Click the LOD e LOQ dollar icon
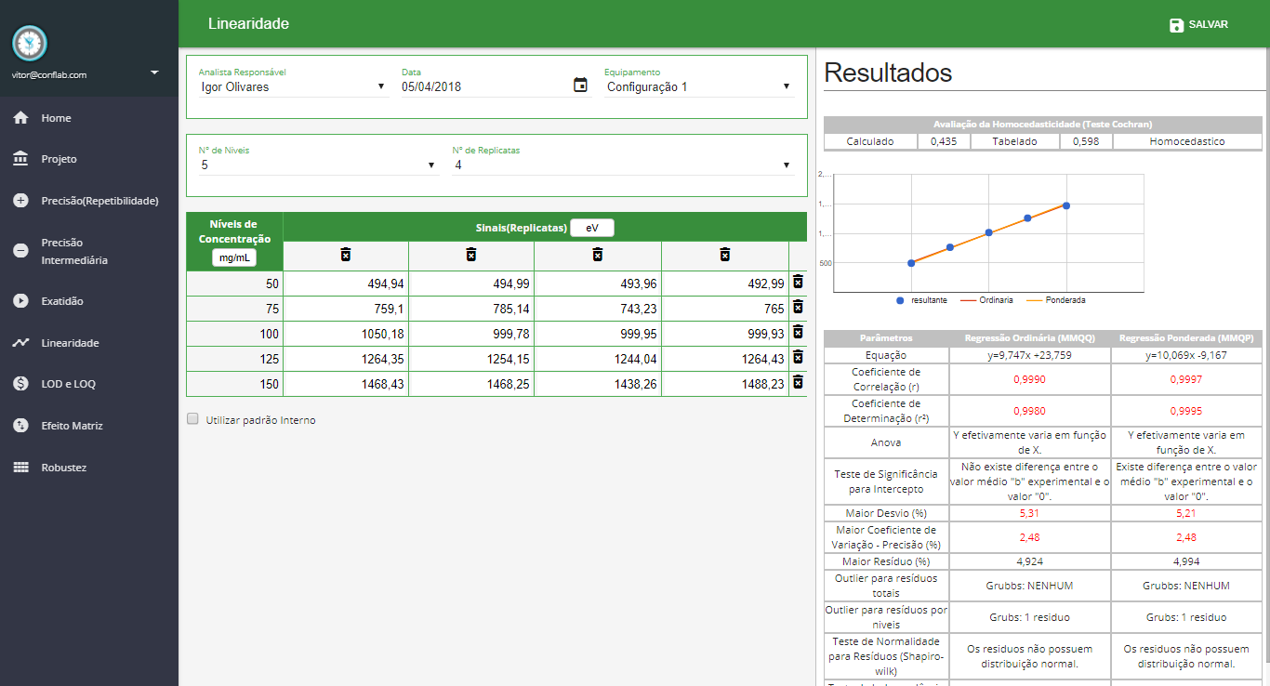Image resolution: width=1270 pixels, height=686 pixels. tap(20, 384)
